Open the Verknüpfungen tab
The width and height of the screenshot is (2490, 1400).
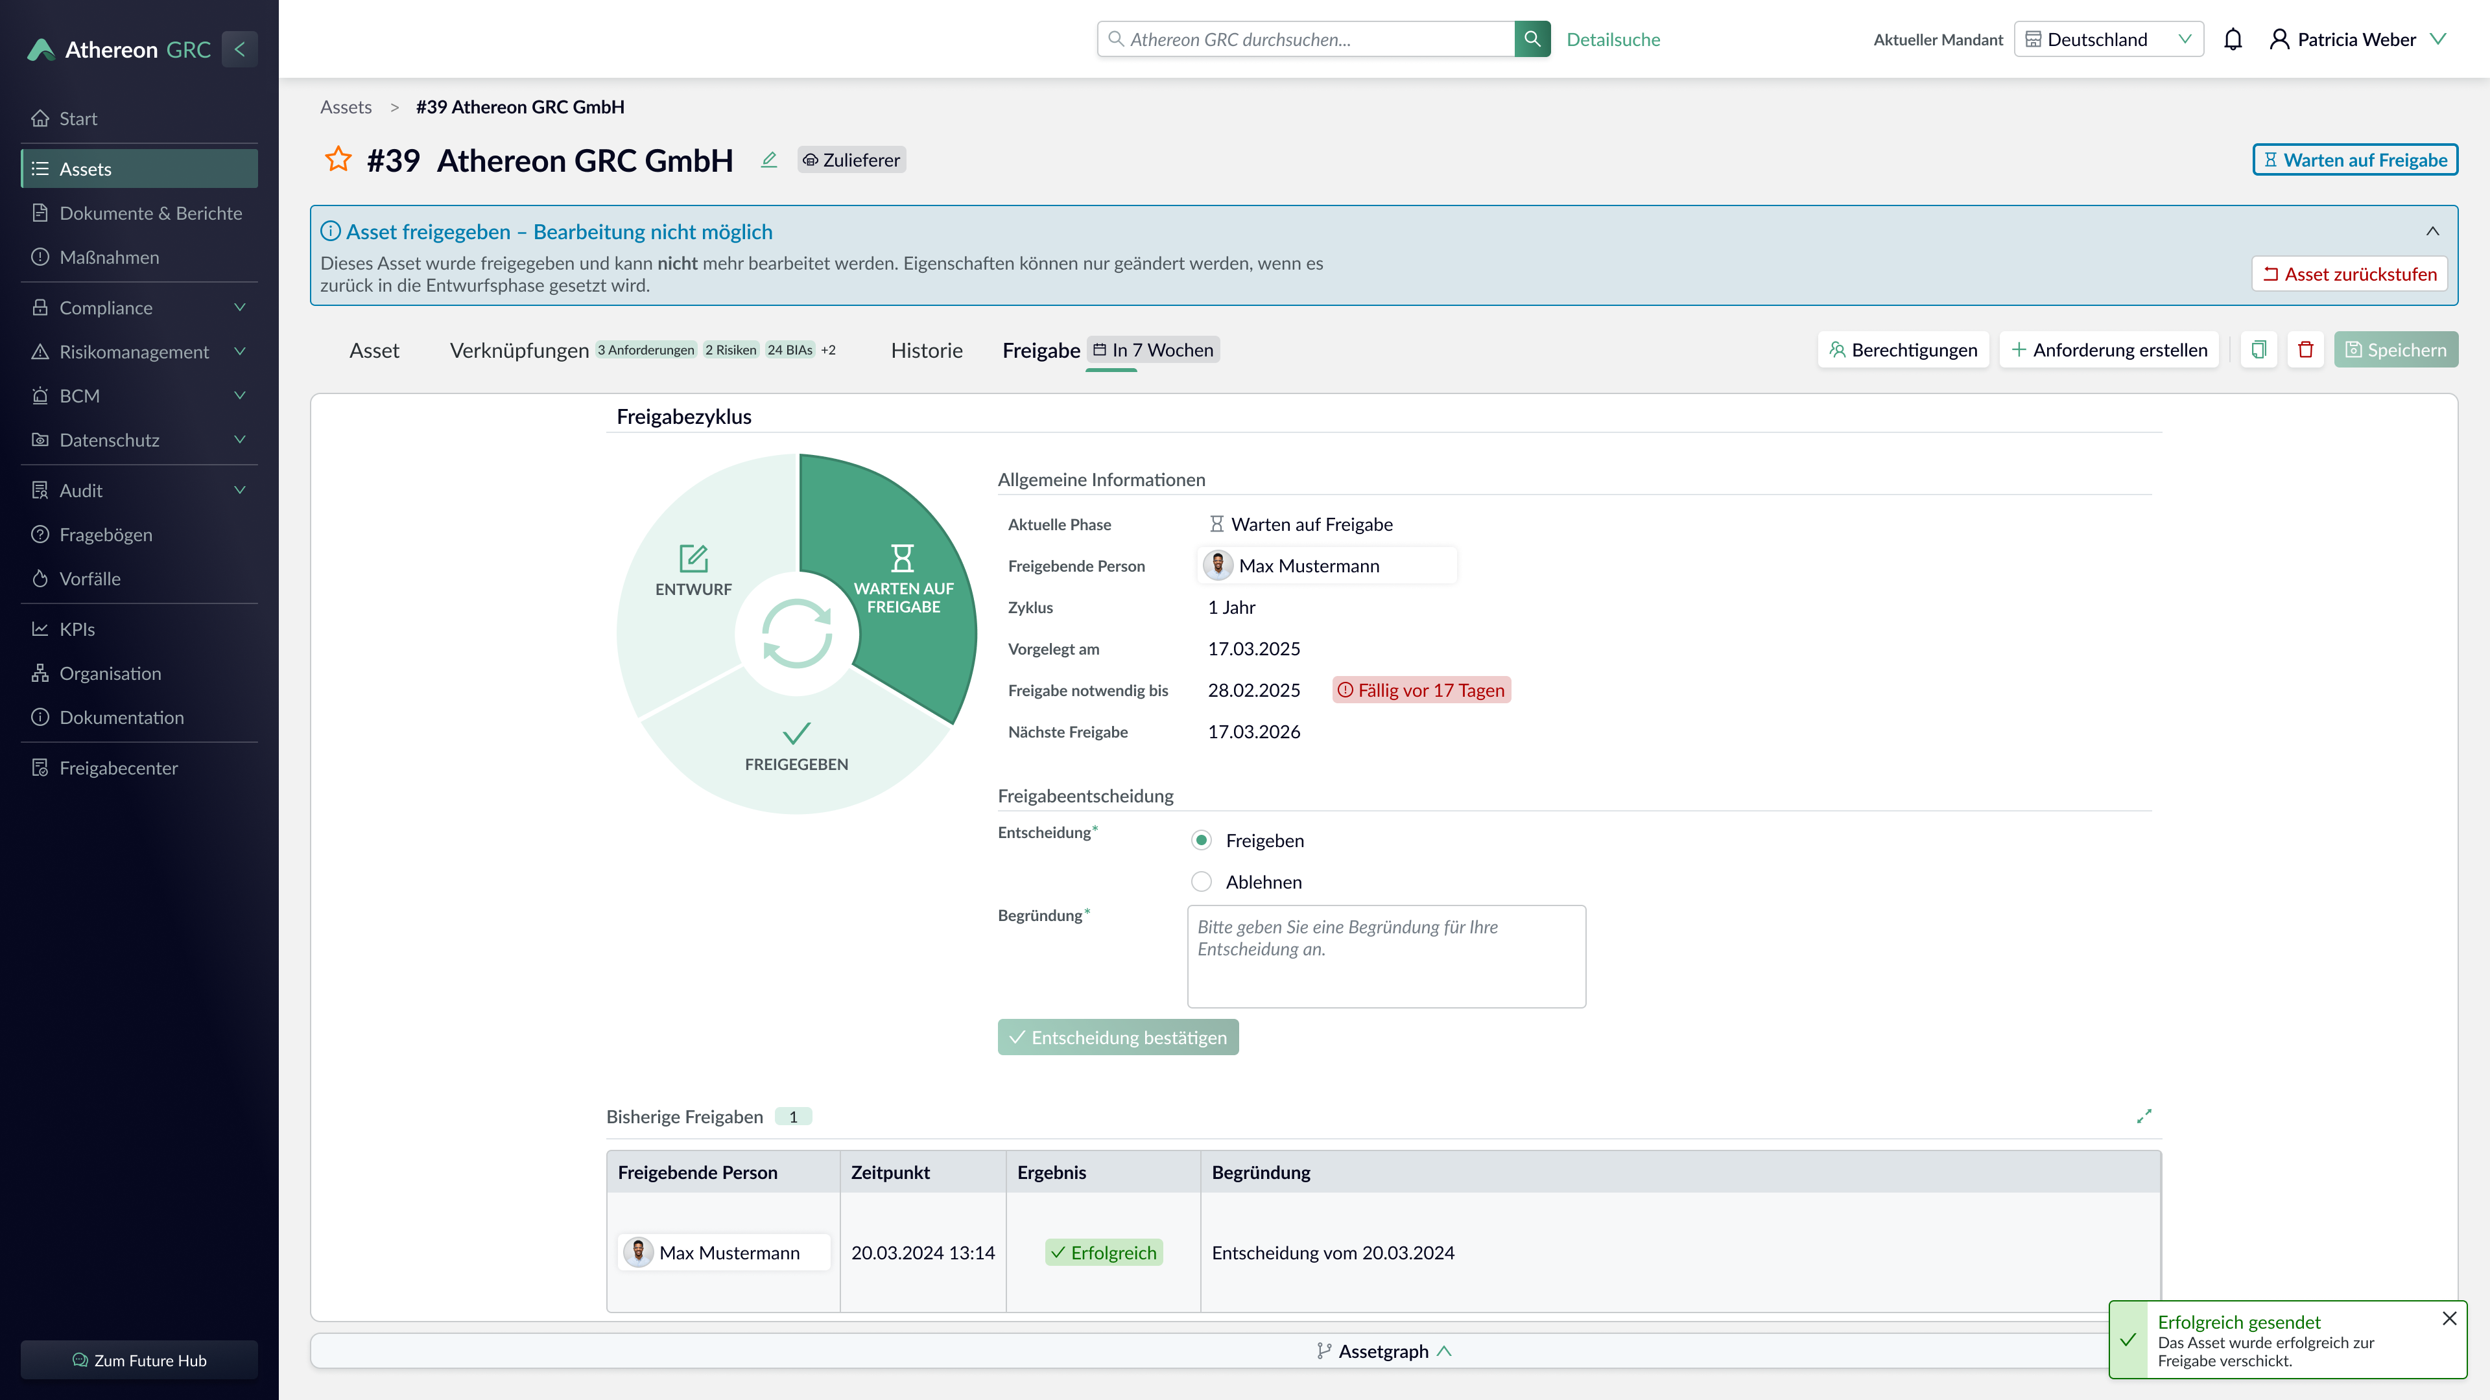click(518, 350)
